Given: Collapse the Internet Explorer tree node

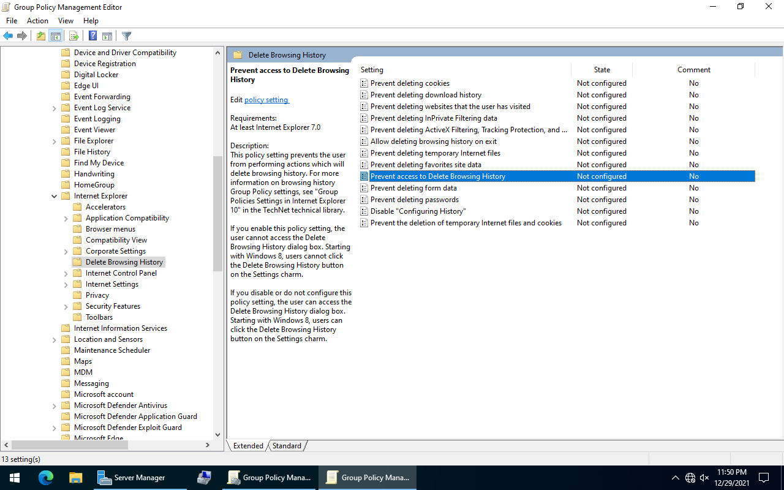Looking at the screenshot, I should pos(54,195).
